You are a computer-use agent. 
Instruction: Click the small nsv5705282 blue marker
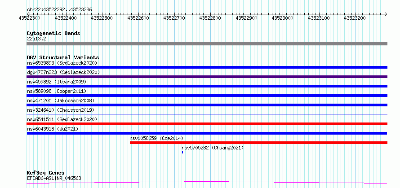coord(182,152)
